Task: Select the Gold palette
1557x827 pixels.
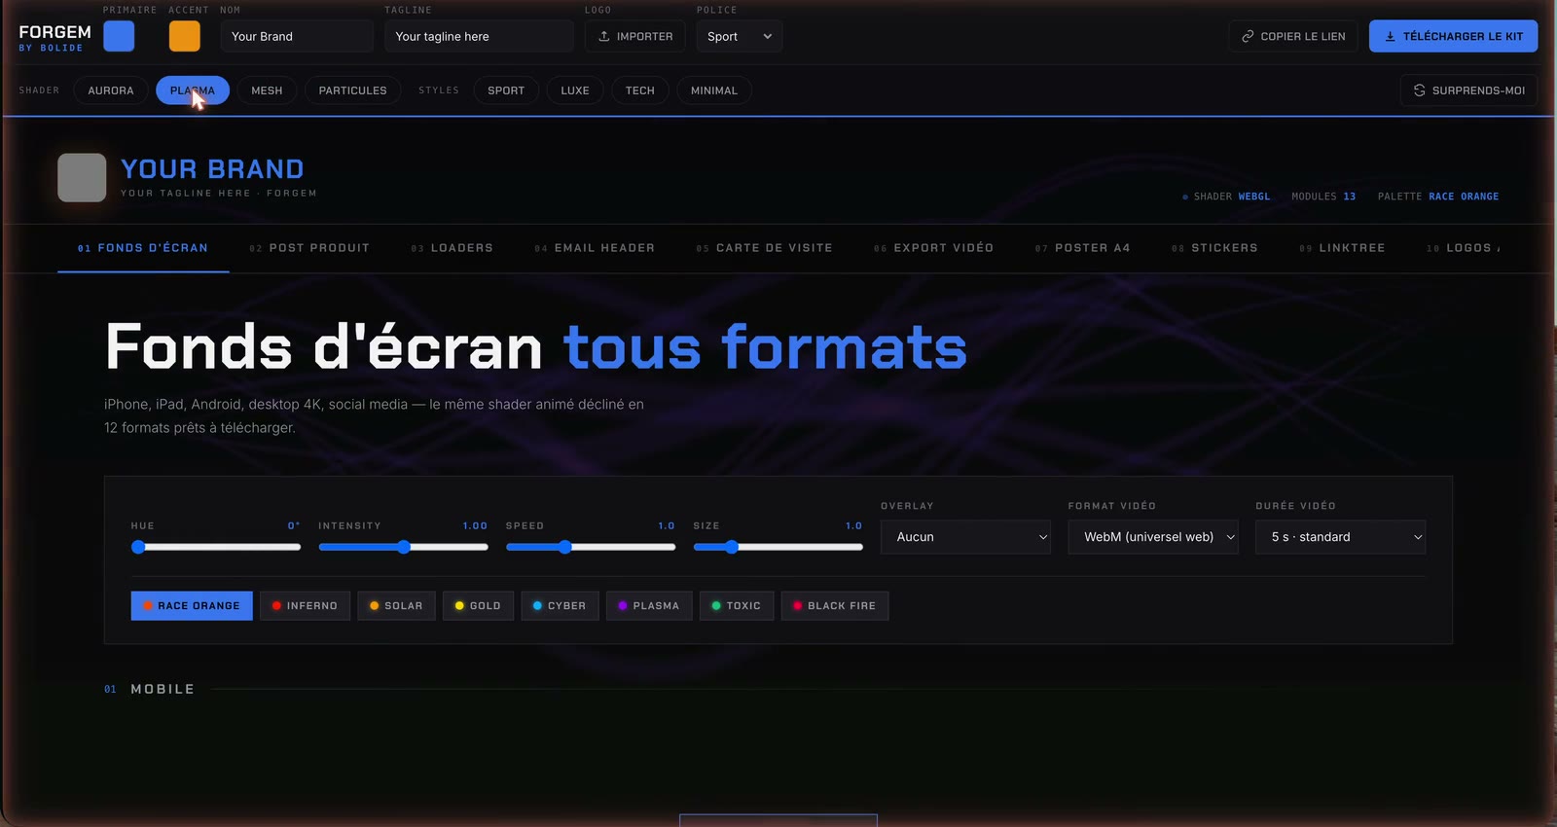Action: 478,606
